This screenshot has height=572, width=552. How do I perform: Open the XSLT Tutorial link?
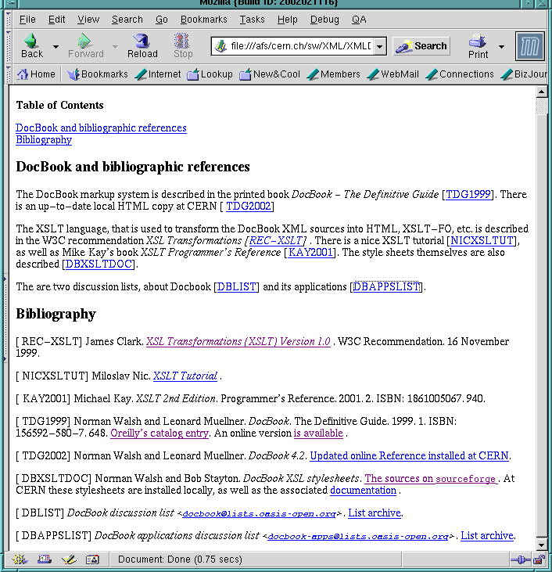(x=185, y=376)
